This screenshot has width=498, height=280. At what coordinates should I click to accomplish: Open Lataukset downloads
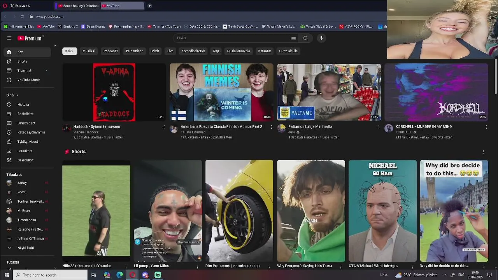pyautogui.click(x=27, y=151)
